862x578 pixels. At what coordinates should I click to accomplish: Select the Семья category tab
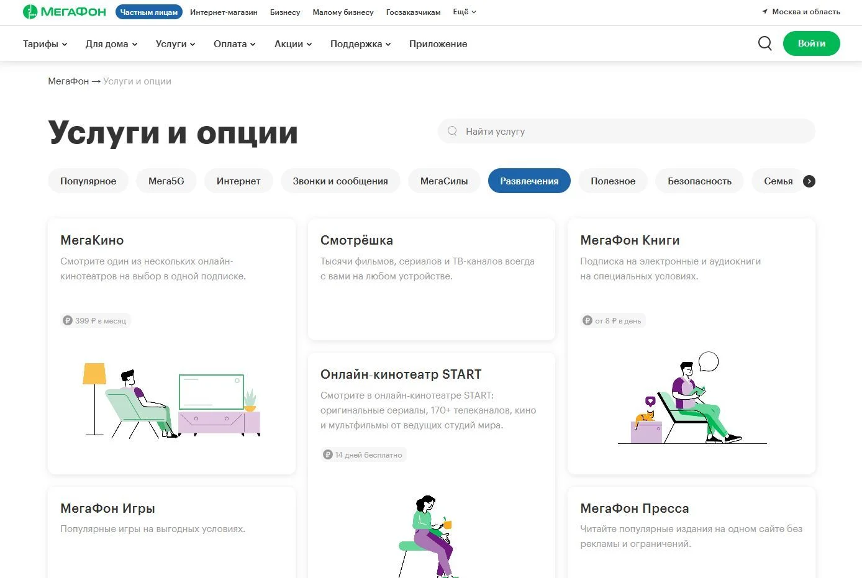click(x=778, y=181)
